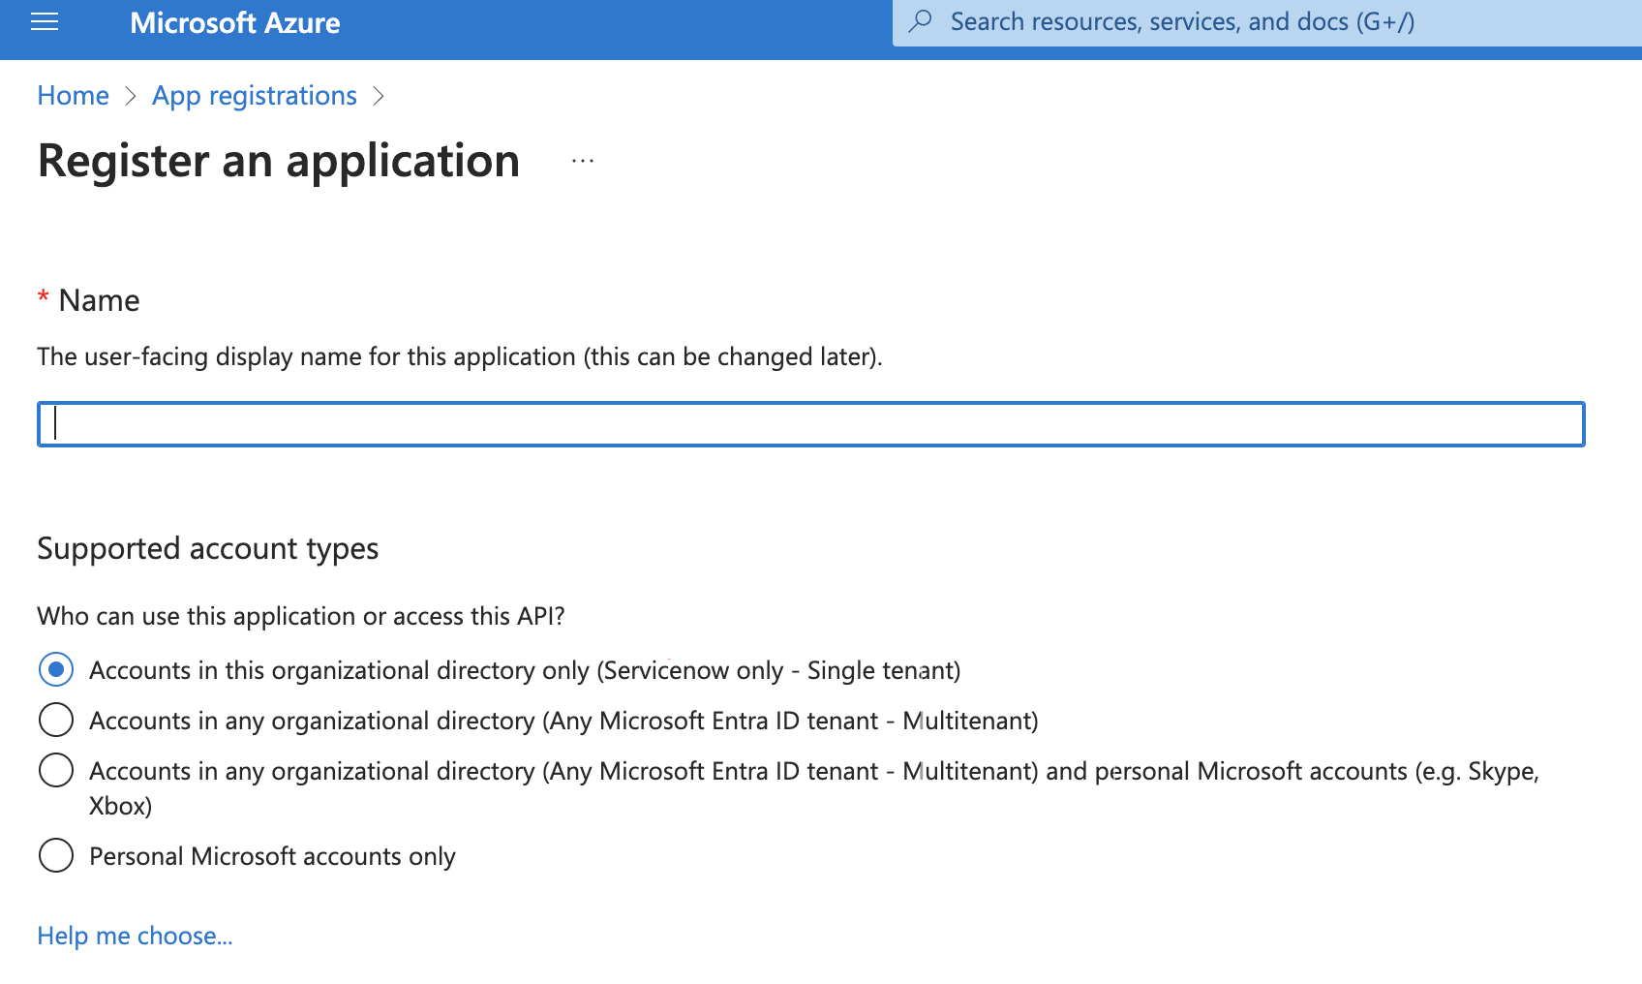Open the Help me choose link

(x=135, y=936)
